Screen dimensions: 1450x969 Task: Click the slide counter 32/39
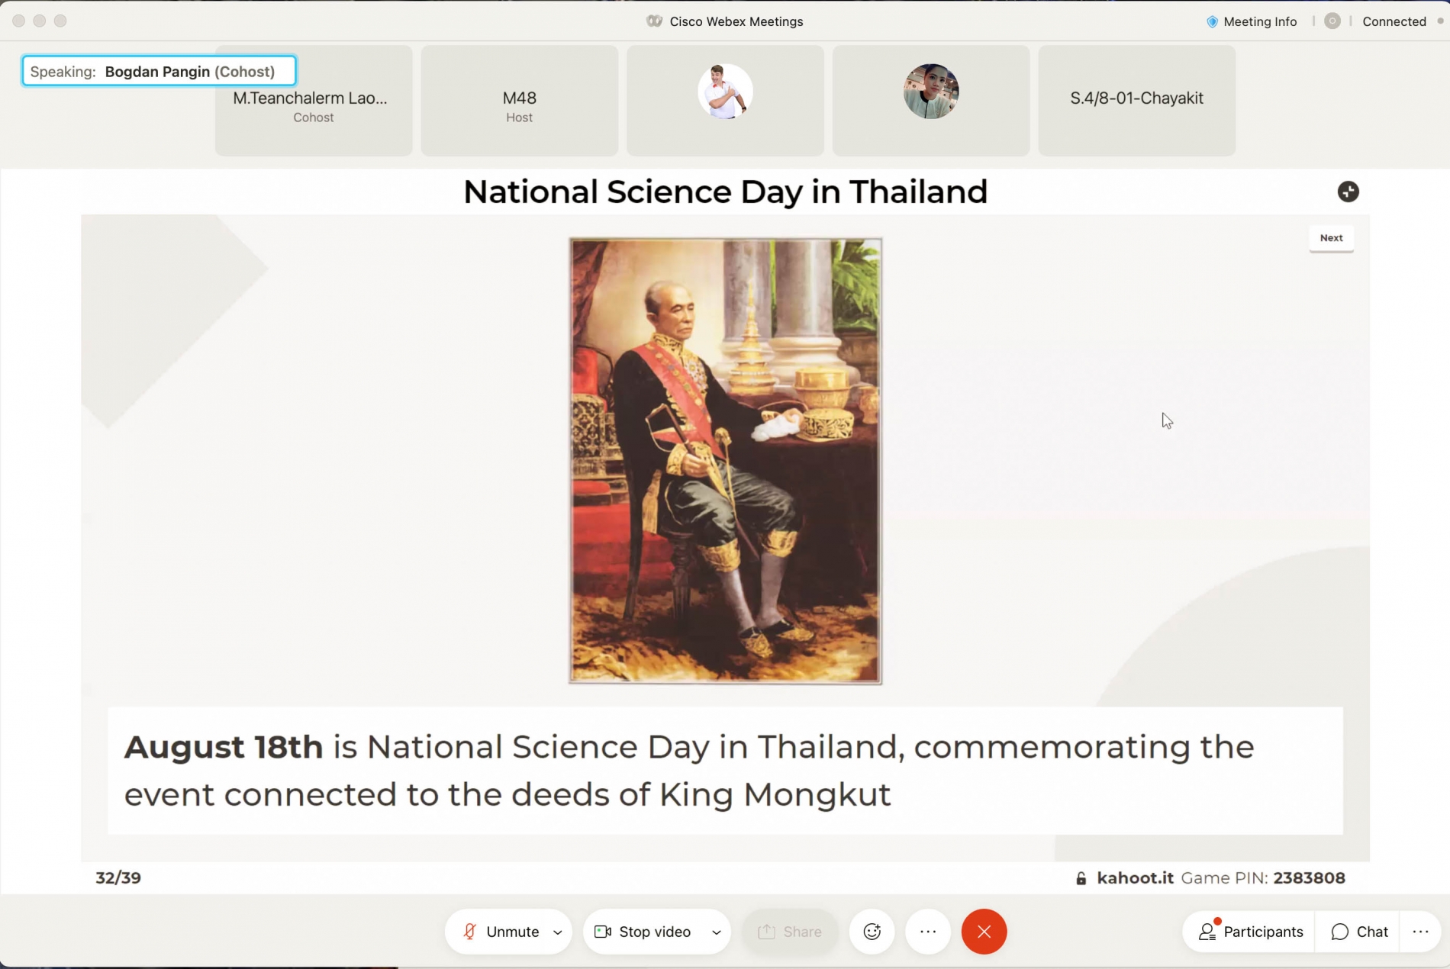[118, 877]
